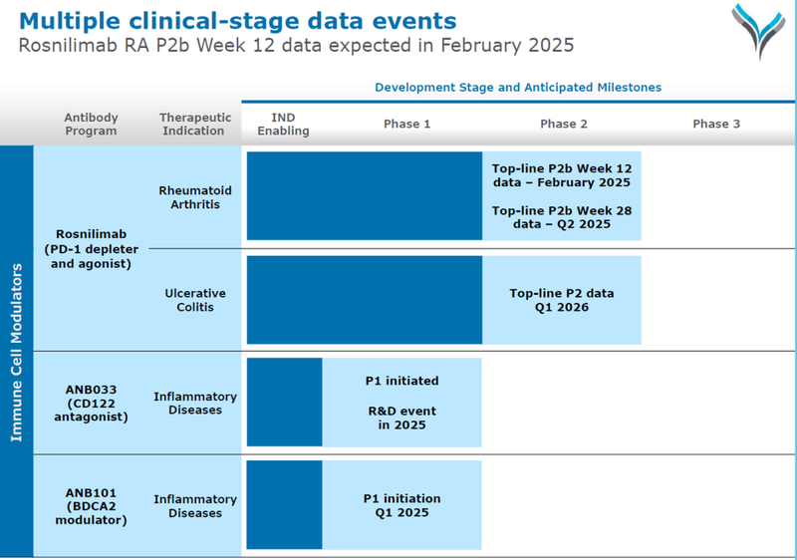This screenshot has height=560, width=797.
Task: Click the R&D event in 2025 text
Action: coord(401,418)
